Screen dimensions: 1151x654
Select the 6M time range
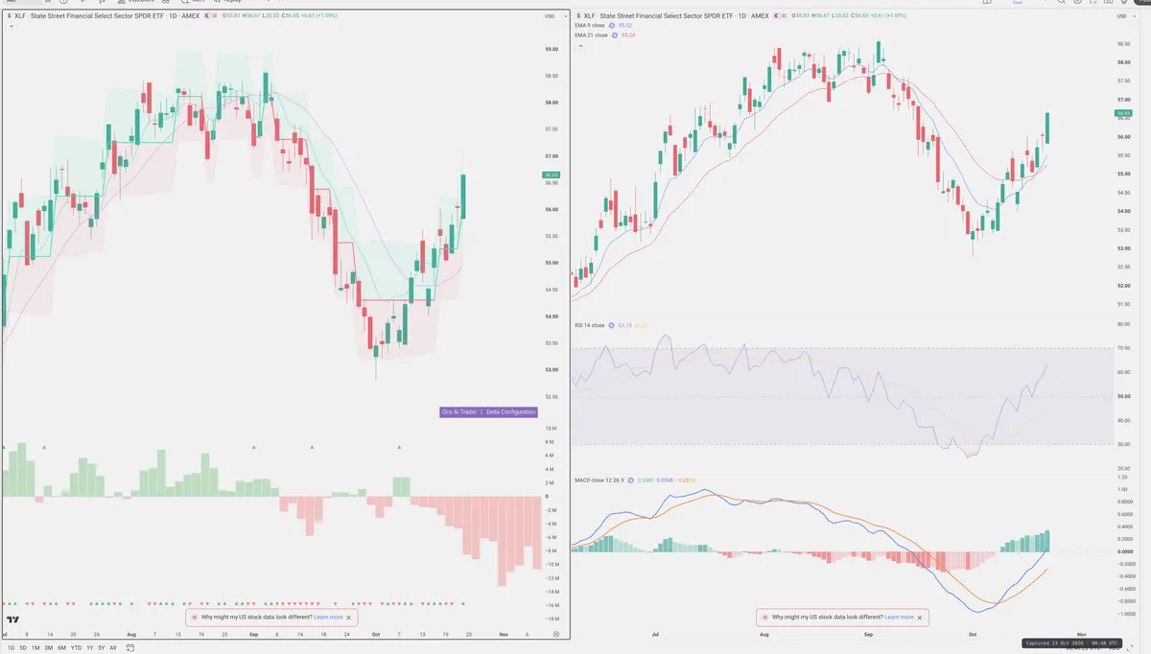61,648
